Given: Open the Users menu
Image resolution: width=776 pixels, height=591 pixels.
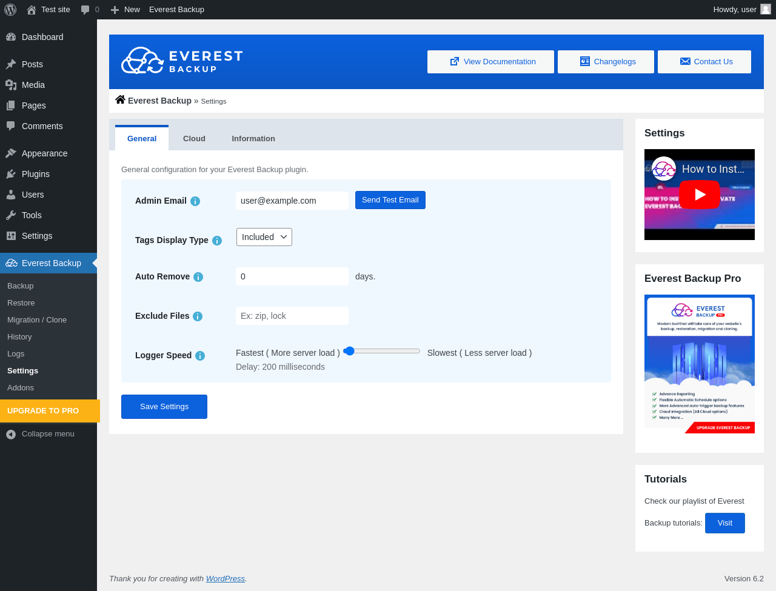Looking at the screenshot, I should tap(48, 195).
